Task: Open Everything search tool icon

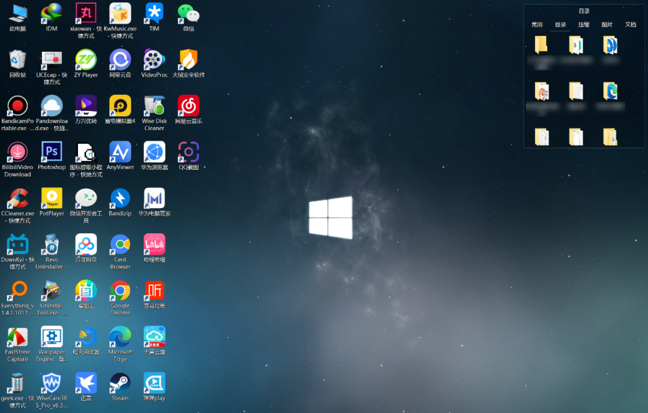Action: pyautogui.click(x=18, y=291)
